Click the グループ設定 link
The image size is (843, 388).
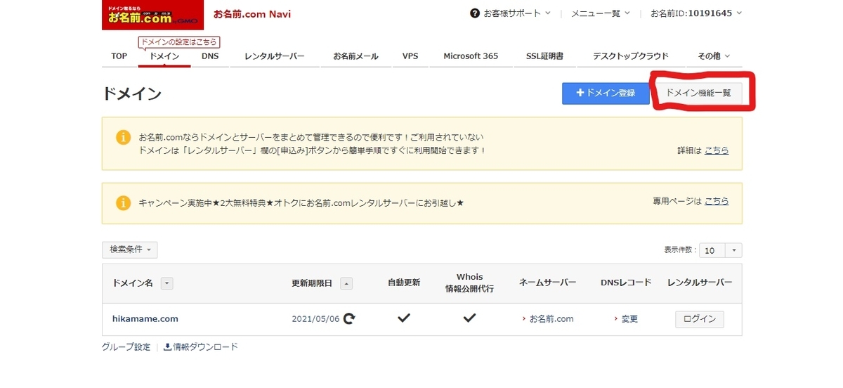(x=126, y=347)
